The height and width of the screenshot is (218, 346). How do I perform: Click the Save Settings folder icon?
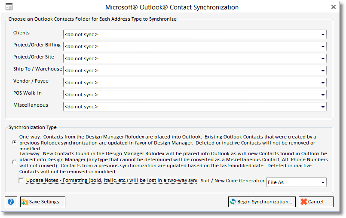pos(24,202)
